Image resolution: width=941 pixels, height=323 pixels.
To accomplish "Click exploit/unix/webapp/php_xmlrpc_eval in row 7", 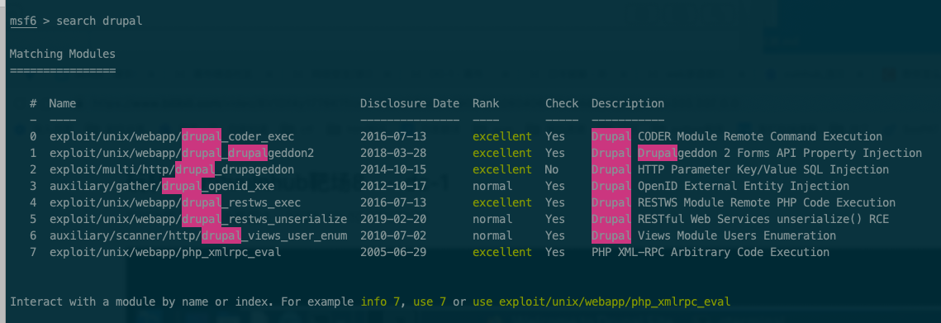I will tap(165, 252).
